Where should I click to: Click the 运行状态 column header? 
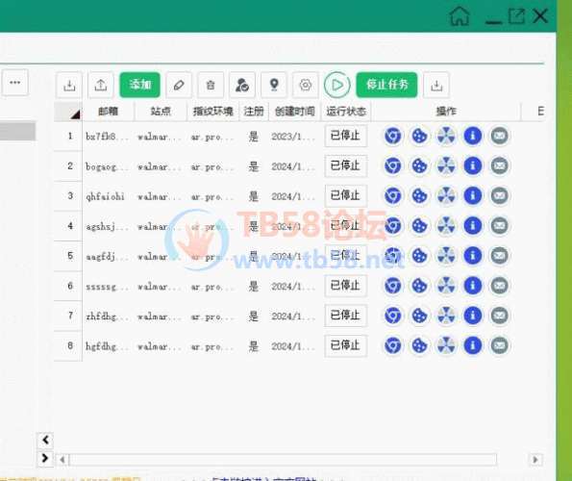[x=346, y=111]
